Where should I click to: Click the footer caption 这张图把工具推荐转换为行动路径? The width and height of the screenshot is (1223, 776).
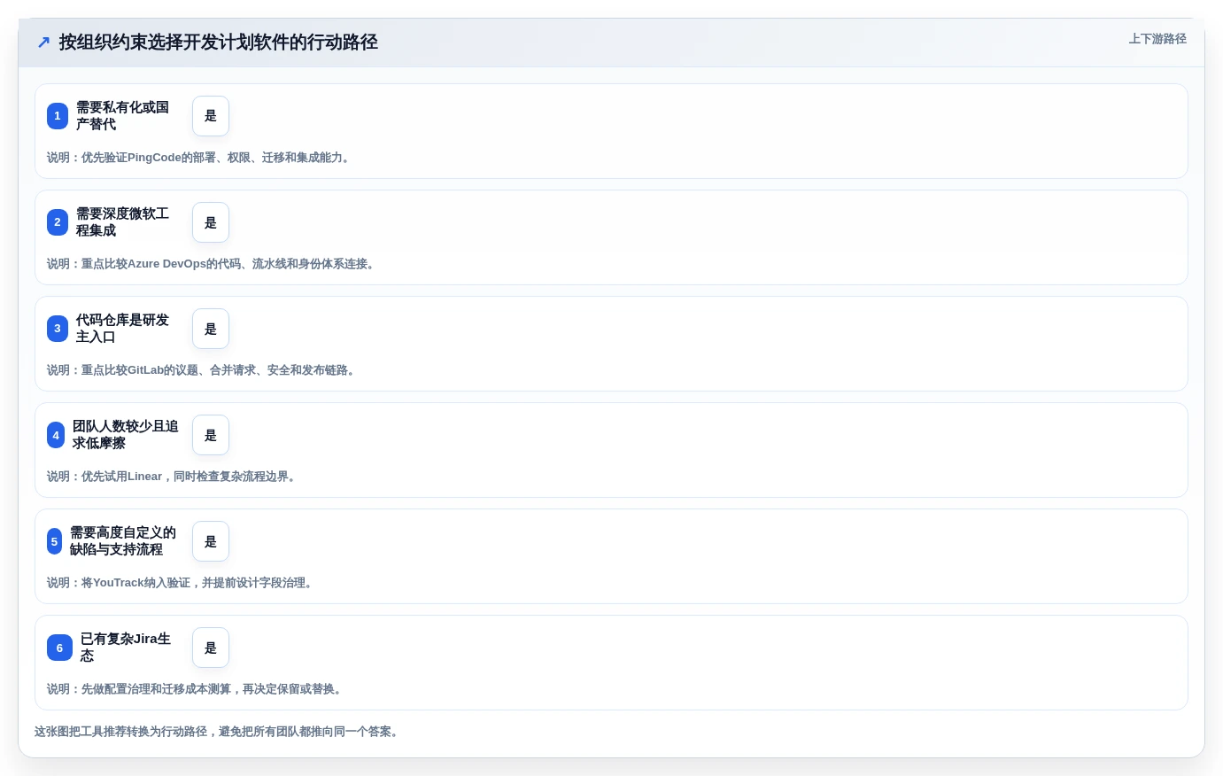[218, 732]
